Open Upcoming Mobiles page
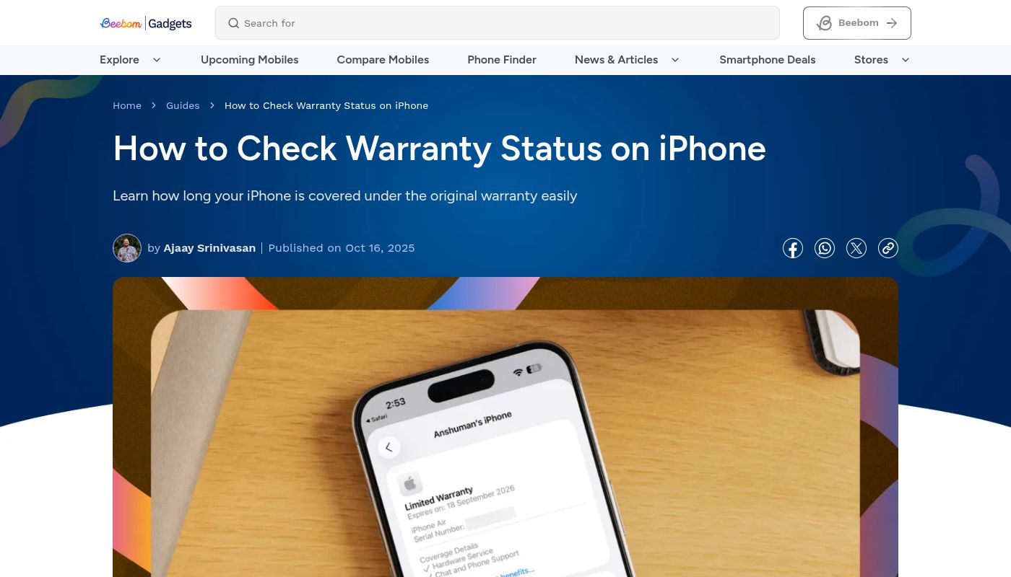Image resolution: width=1011 pixels, height=577 pixels. tap(249, 60)
